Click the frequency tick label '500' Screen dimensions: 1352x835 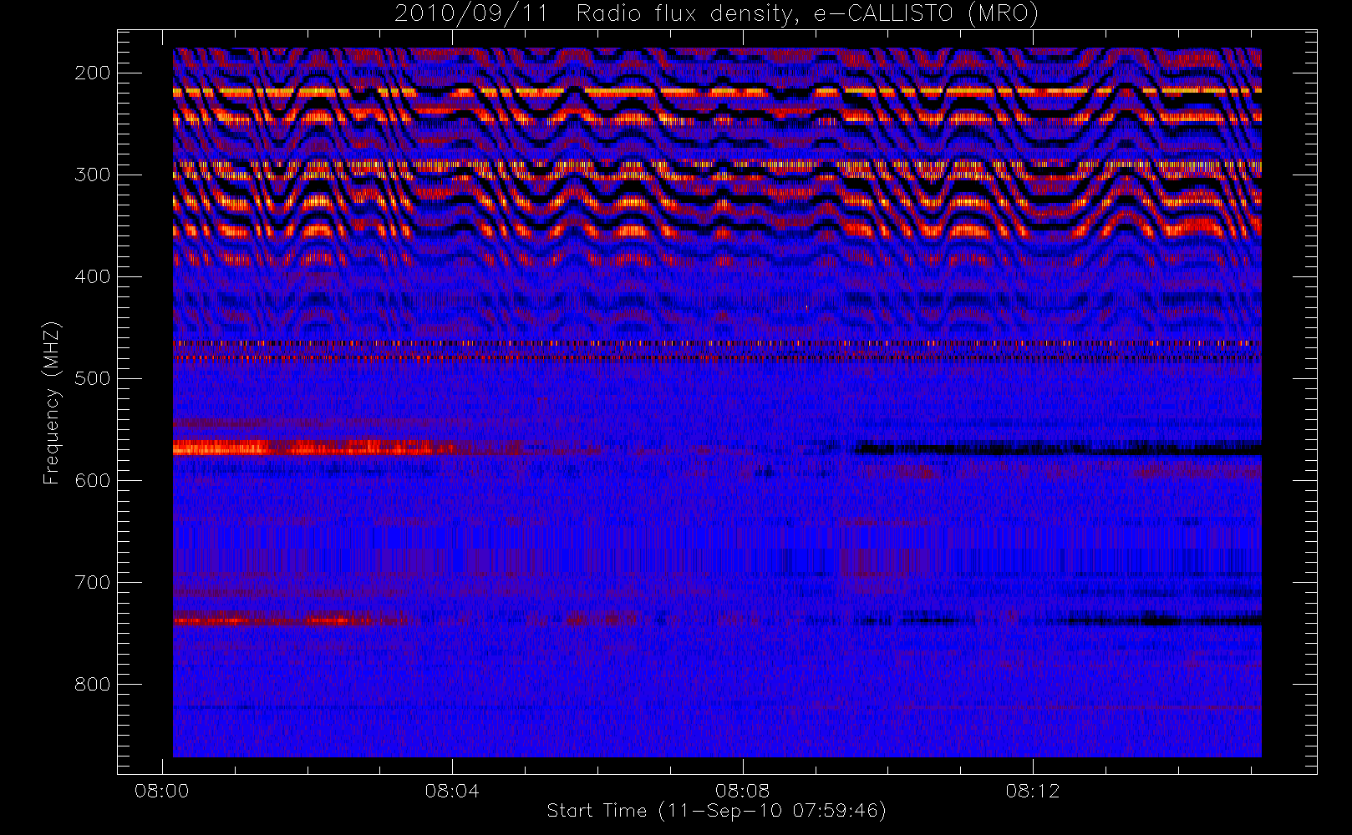[x=93, y=378]
